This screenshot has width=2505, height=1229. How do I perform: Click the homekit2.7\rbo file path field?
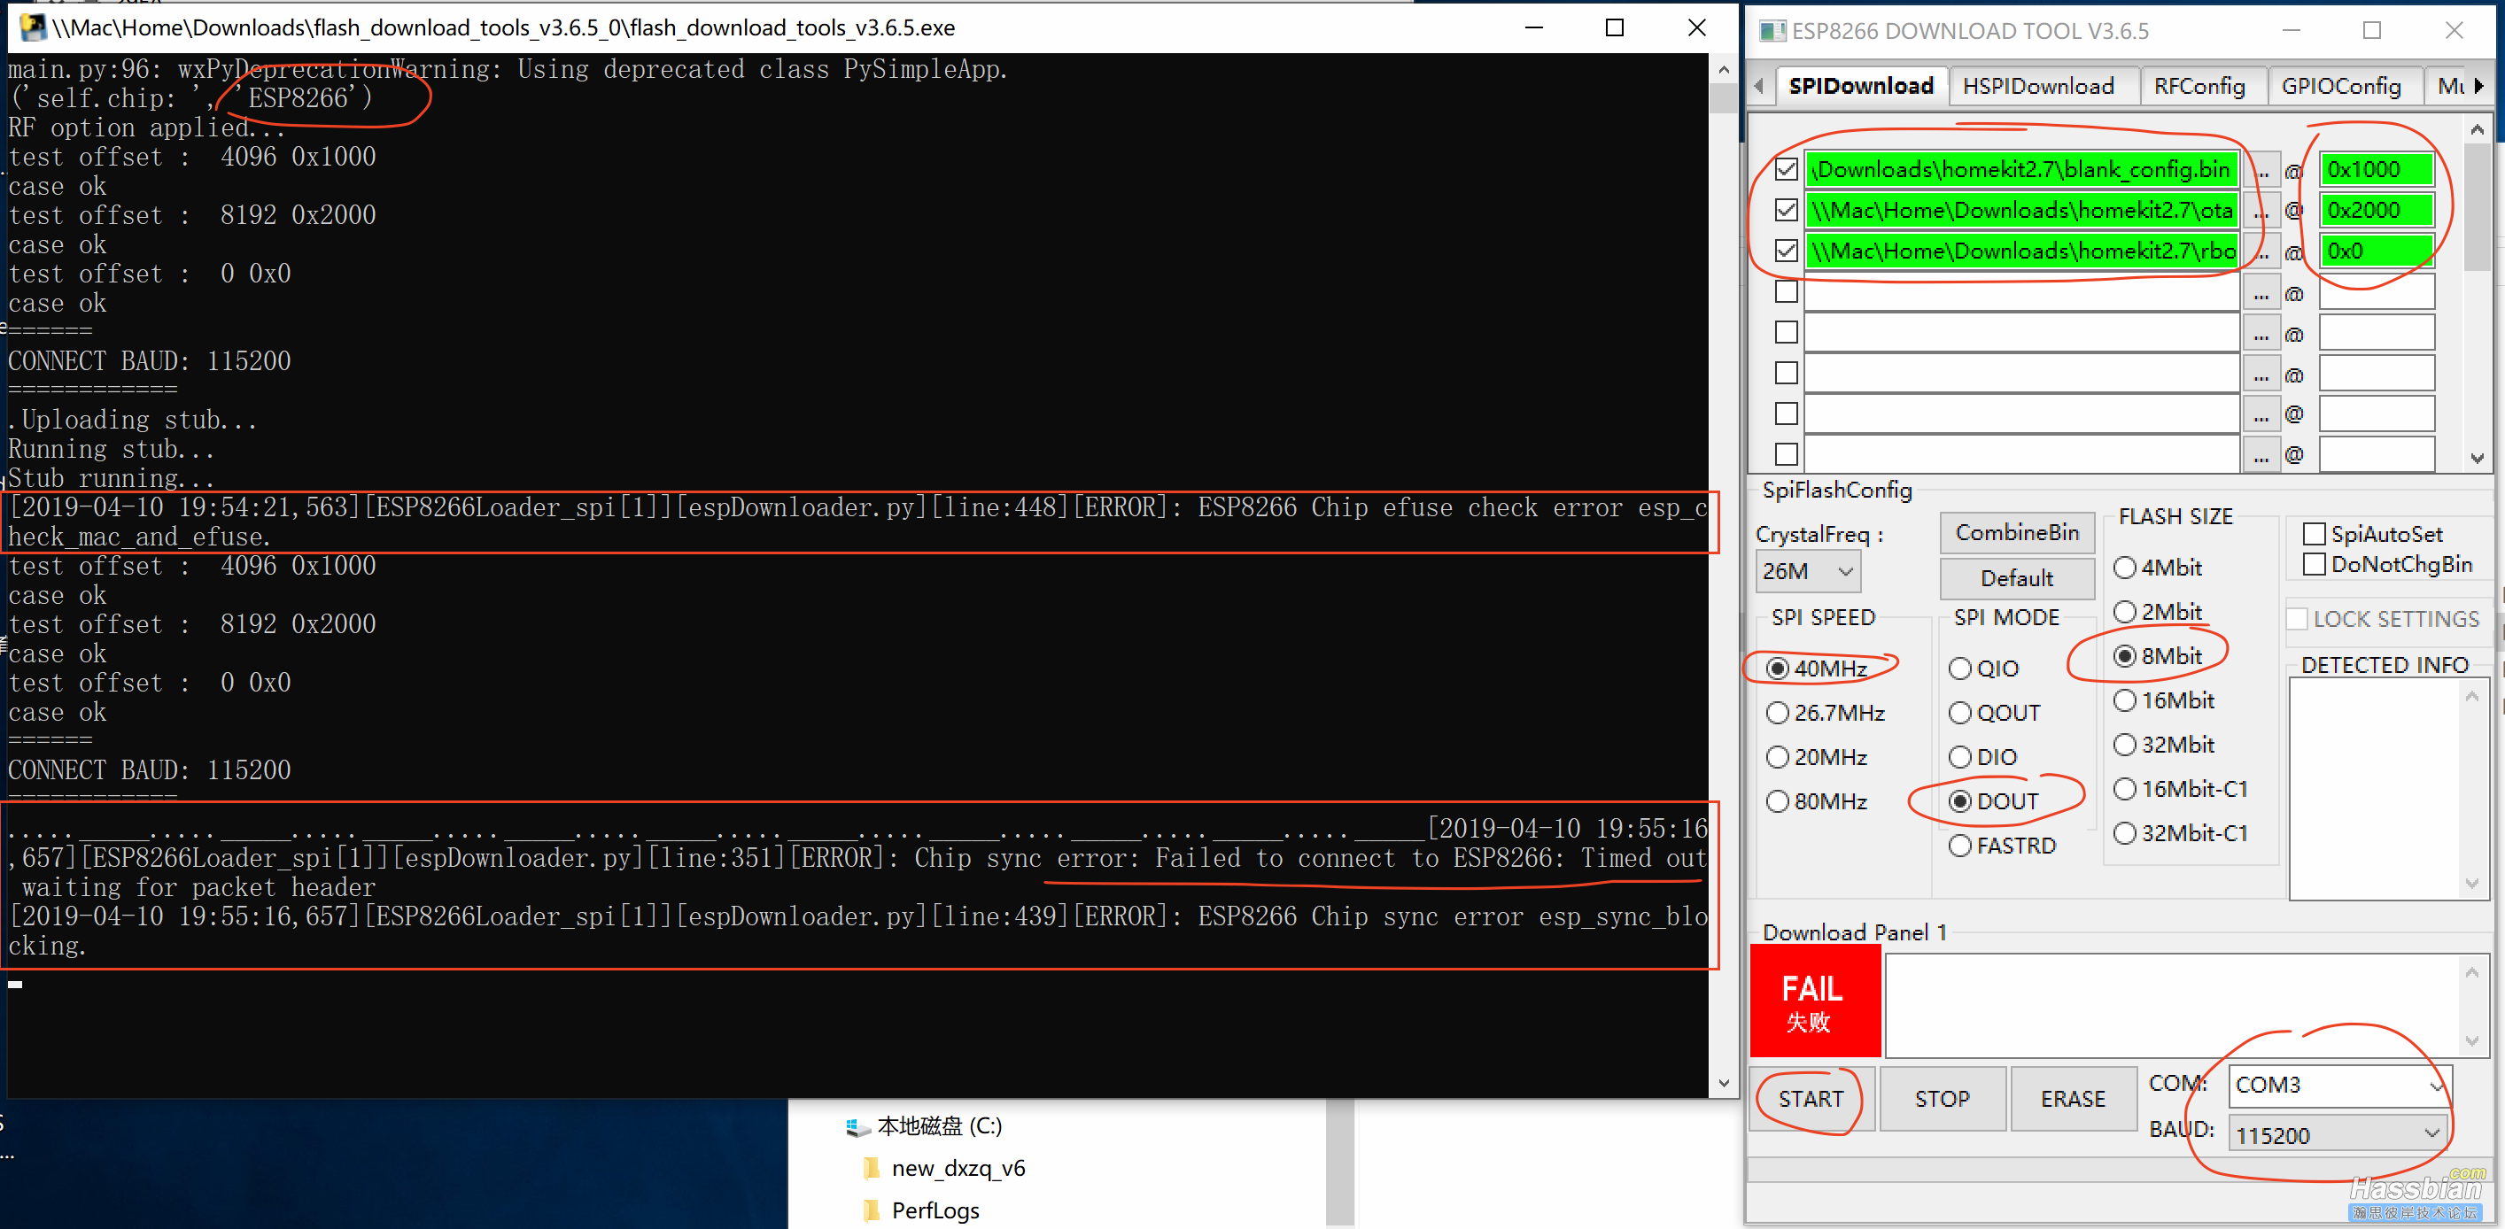pos(2021,251)
